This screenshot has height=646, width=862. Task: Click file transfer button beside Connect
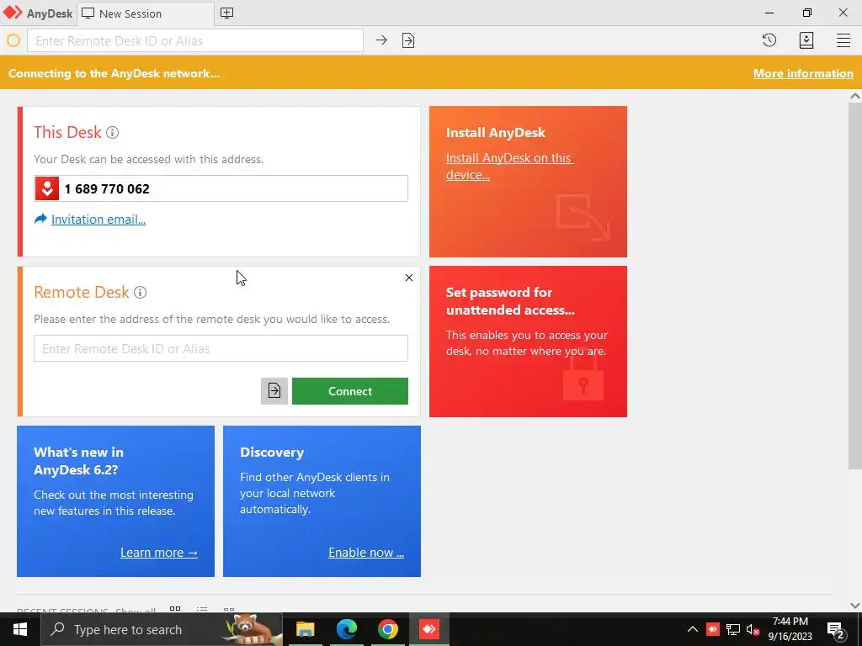[x=274, y=390]
